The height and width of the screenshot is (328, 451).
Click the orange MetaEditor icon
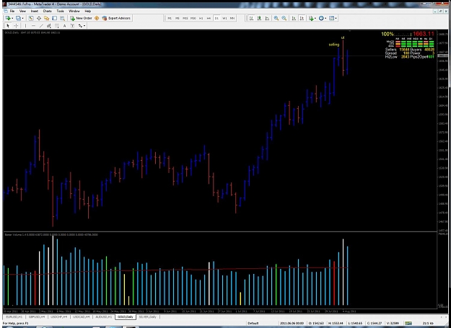(x=97, y=18)
